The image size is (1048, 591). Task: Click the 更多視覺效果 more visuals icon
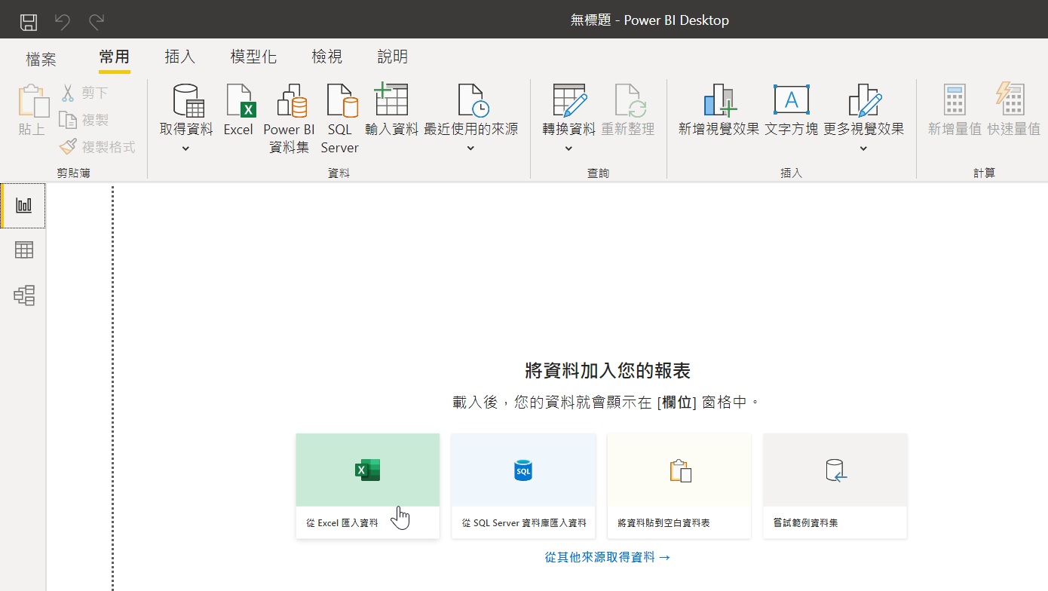point(865,100)
